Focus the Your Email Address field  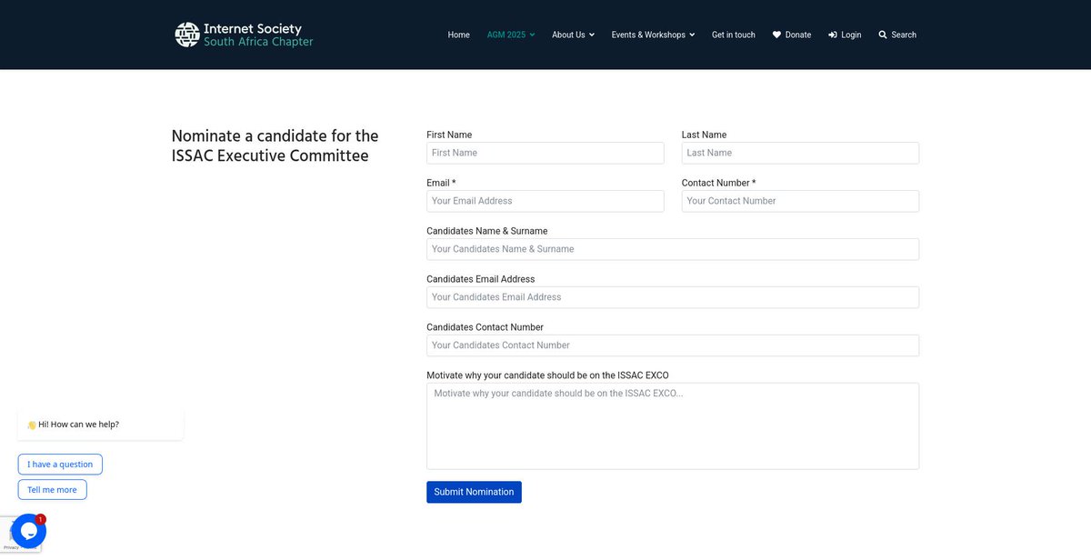pyautogui.click(x=545, y=201)
